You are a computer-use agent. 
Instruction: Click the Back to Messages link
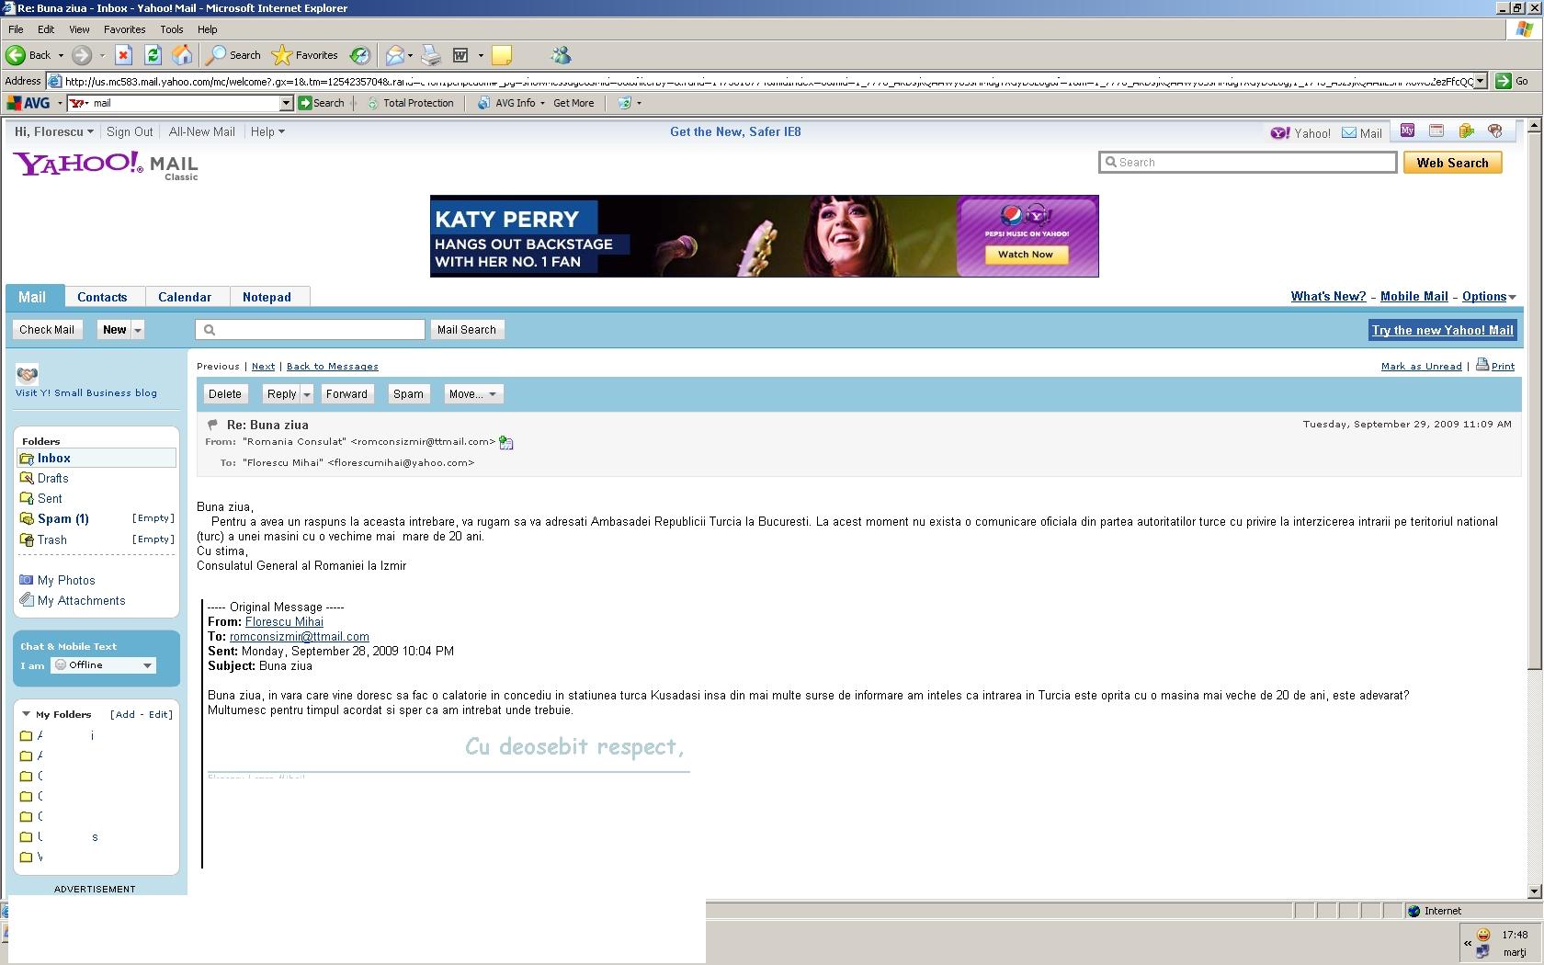pyautogui.click(x=332, y=366)
